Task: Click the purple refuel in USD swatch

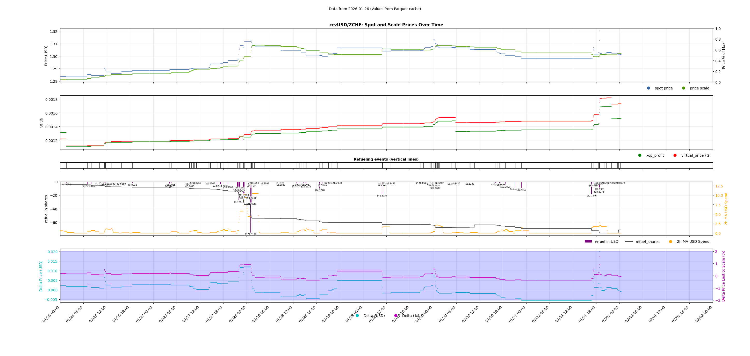Action: pyautogui.click(x=588, y=241)
